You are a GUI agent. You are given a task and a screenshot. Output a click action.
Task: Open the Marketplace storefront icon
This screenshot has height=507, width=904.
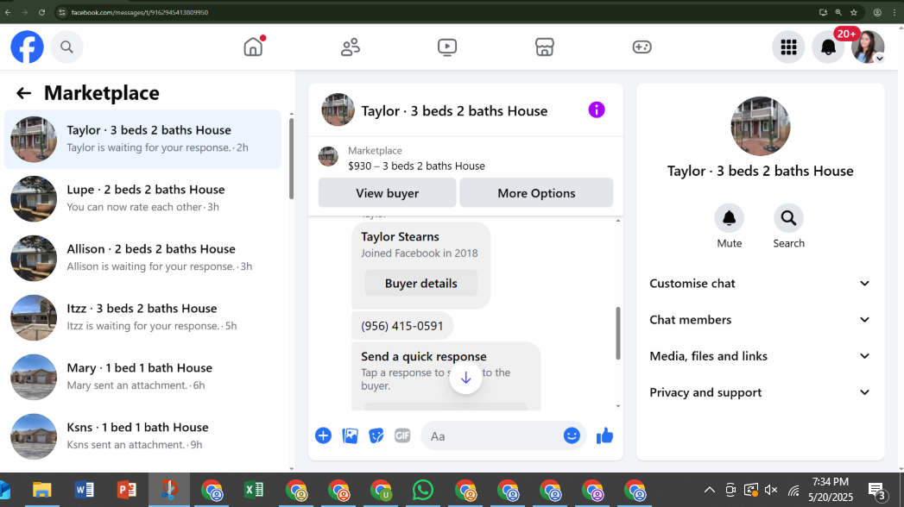pos(544,47)
